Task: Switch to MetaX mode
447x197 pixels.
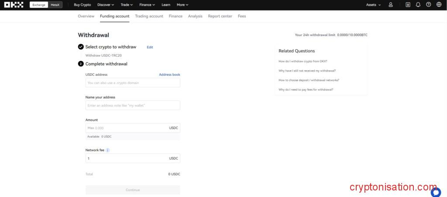Action: coord(55,5)
